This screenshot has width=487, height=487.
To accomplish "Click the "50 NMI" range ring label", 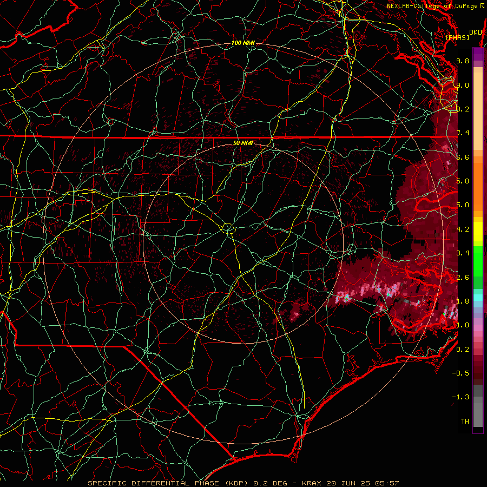I will pyautogui.click(x=243, y=143).
